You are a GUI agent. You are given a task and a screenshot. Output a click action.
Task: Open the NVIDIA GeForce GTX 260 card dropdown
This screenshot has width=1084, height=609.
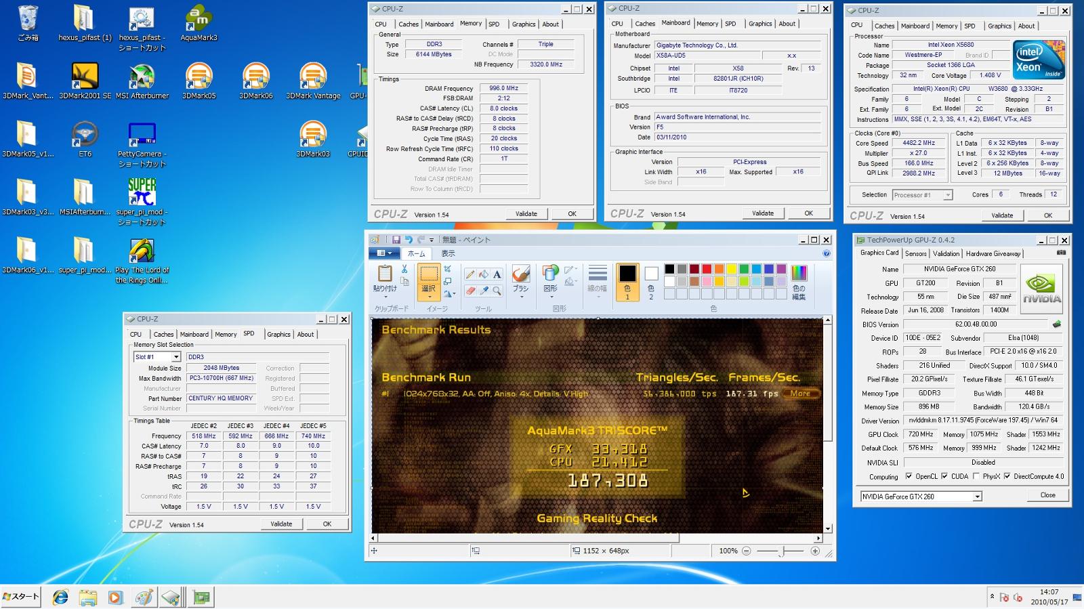(x=977, y=497)
